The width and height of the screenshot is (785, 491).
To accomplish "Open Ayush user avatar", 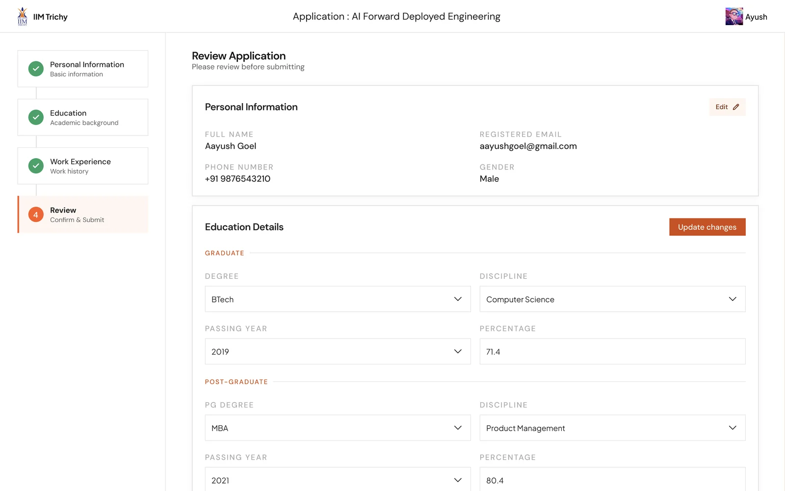I will pos(734,16).
